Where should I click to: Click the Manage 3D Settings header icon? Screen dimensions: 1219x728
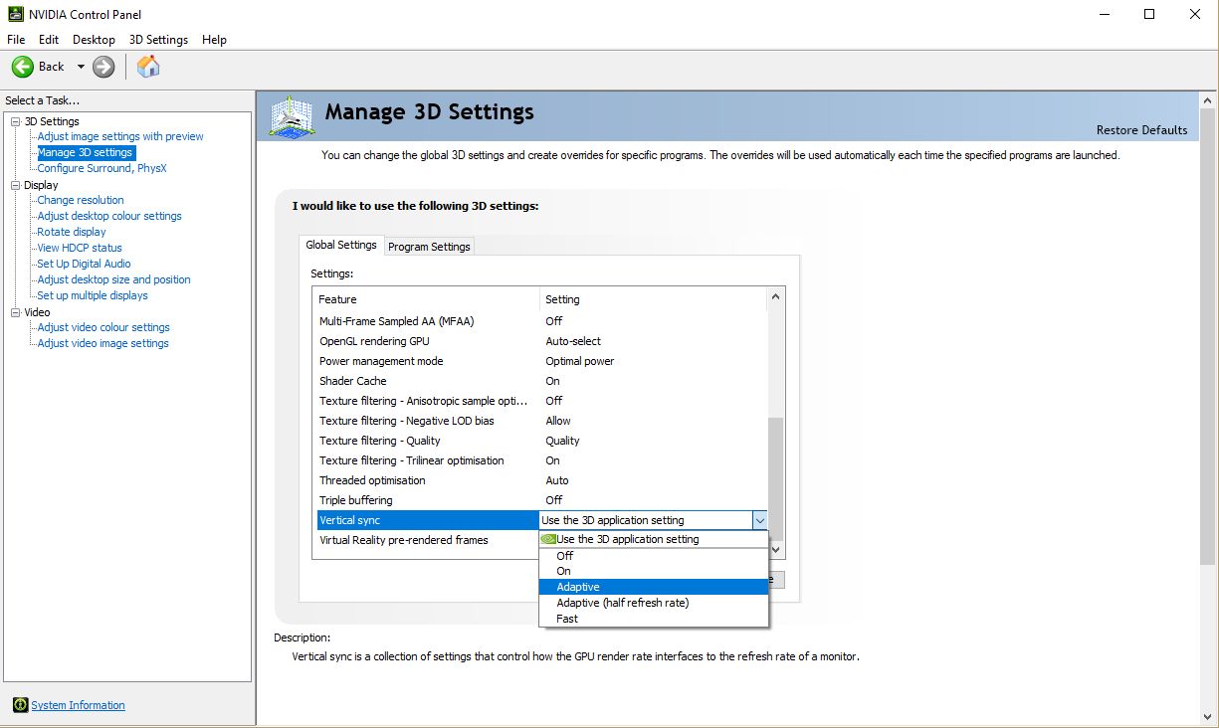[x=291, y=116]
